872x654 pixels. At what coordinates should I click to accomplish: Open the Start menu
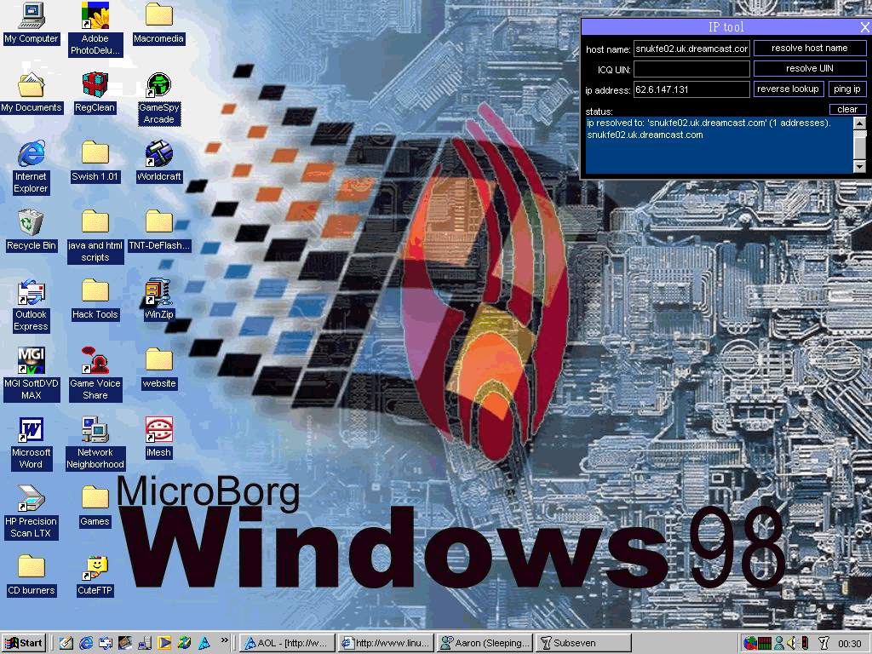click(x=24, y=643)
